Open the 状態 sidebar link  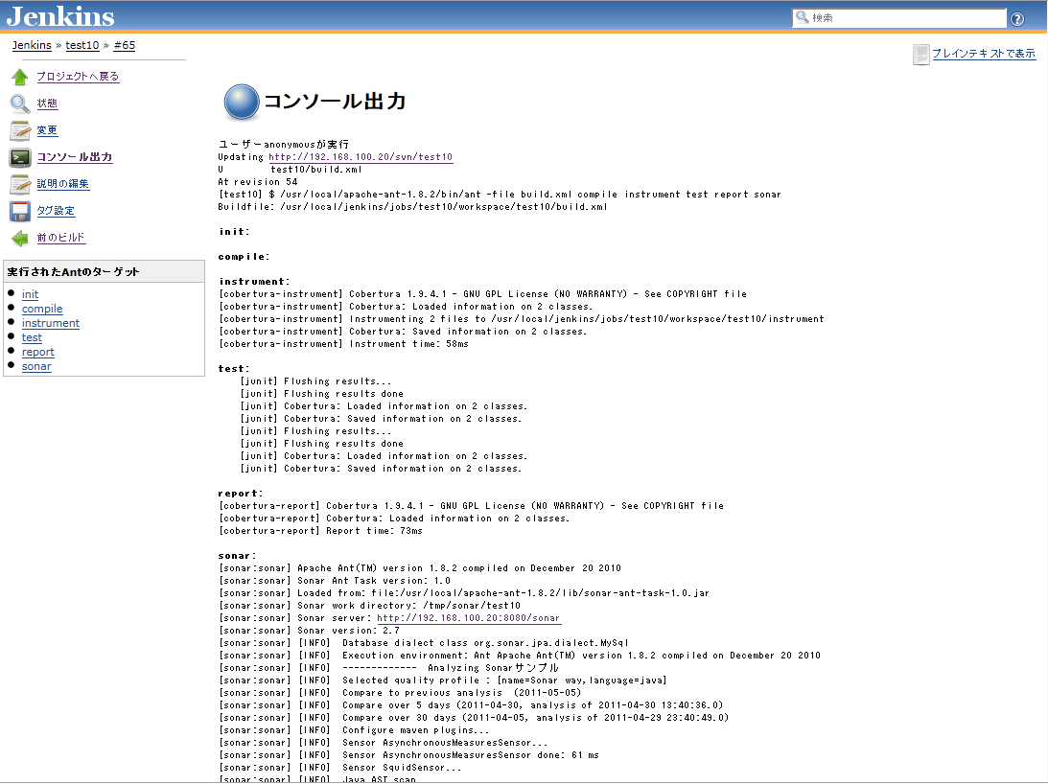(x=47, y=103)
